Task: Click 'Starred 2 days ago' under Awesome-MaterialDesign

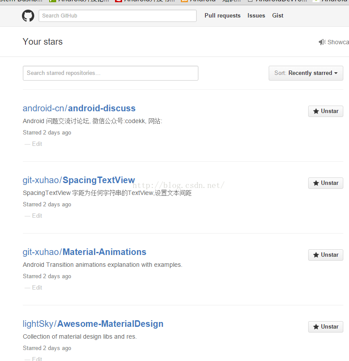Action: pyautogui.click(x=47, y=348)
